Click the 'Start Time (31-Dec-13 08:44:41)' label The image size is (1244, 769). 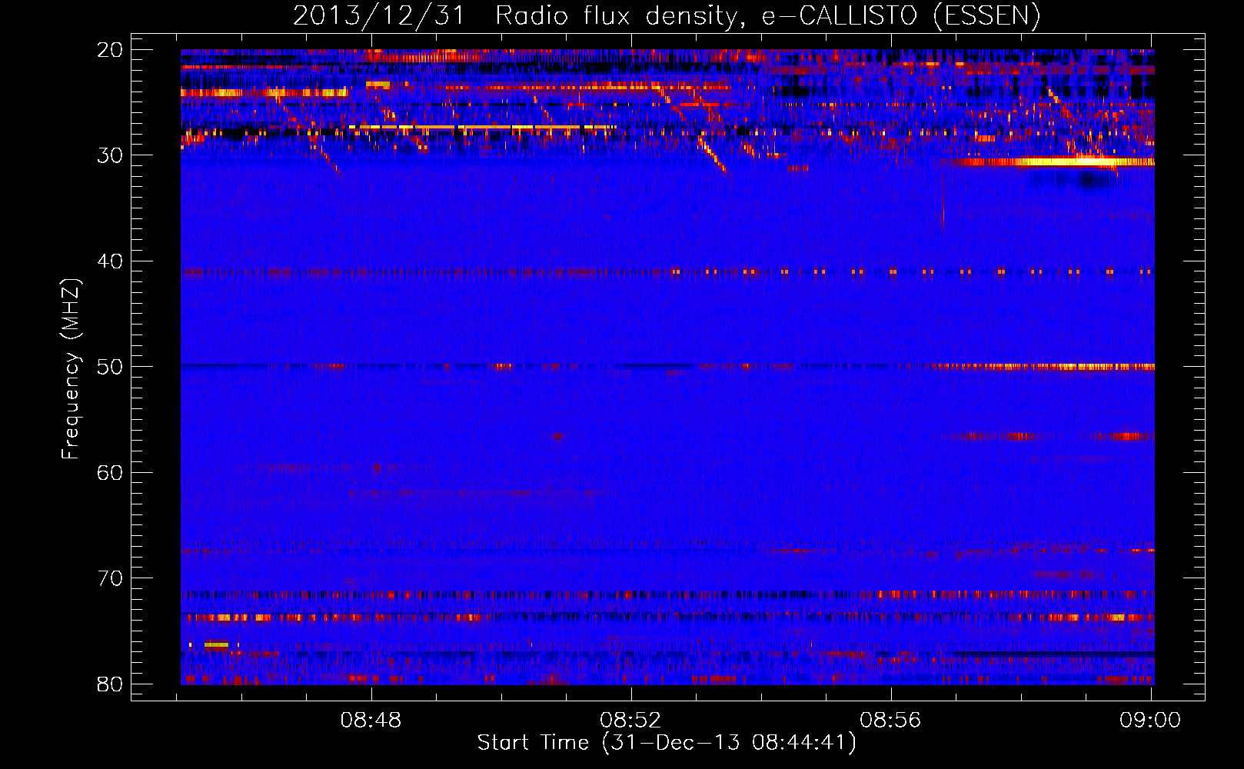click(x=667, y=743)
